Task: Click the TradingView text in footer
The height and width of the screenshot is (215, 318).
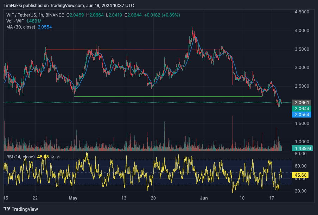Action: (x=25, y=209)
